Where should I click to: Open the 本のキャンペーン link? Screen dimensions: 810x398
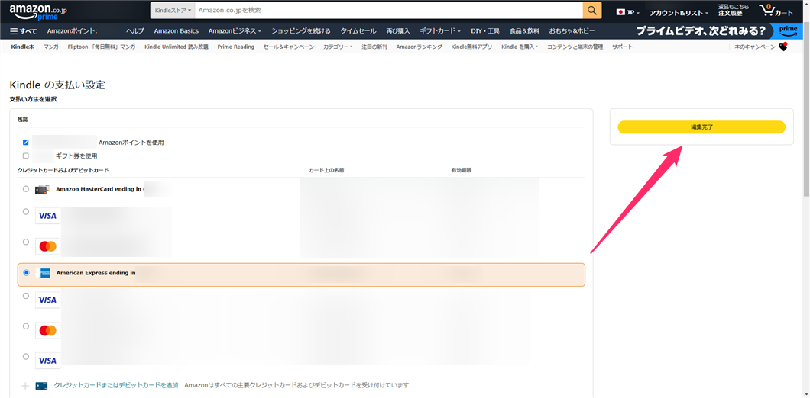755,47
